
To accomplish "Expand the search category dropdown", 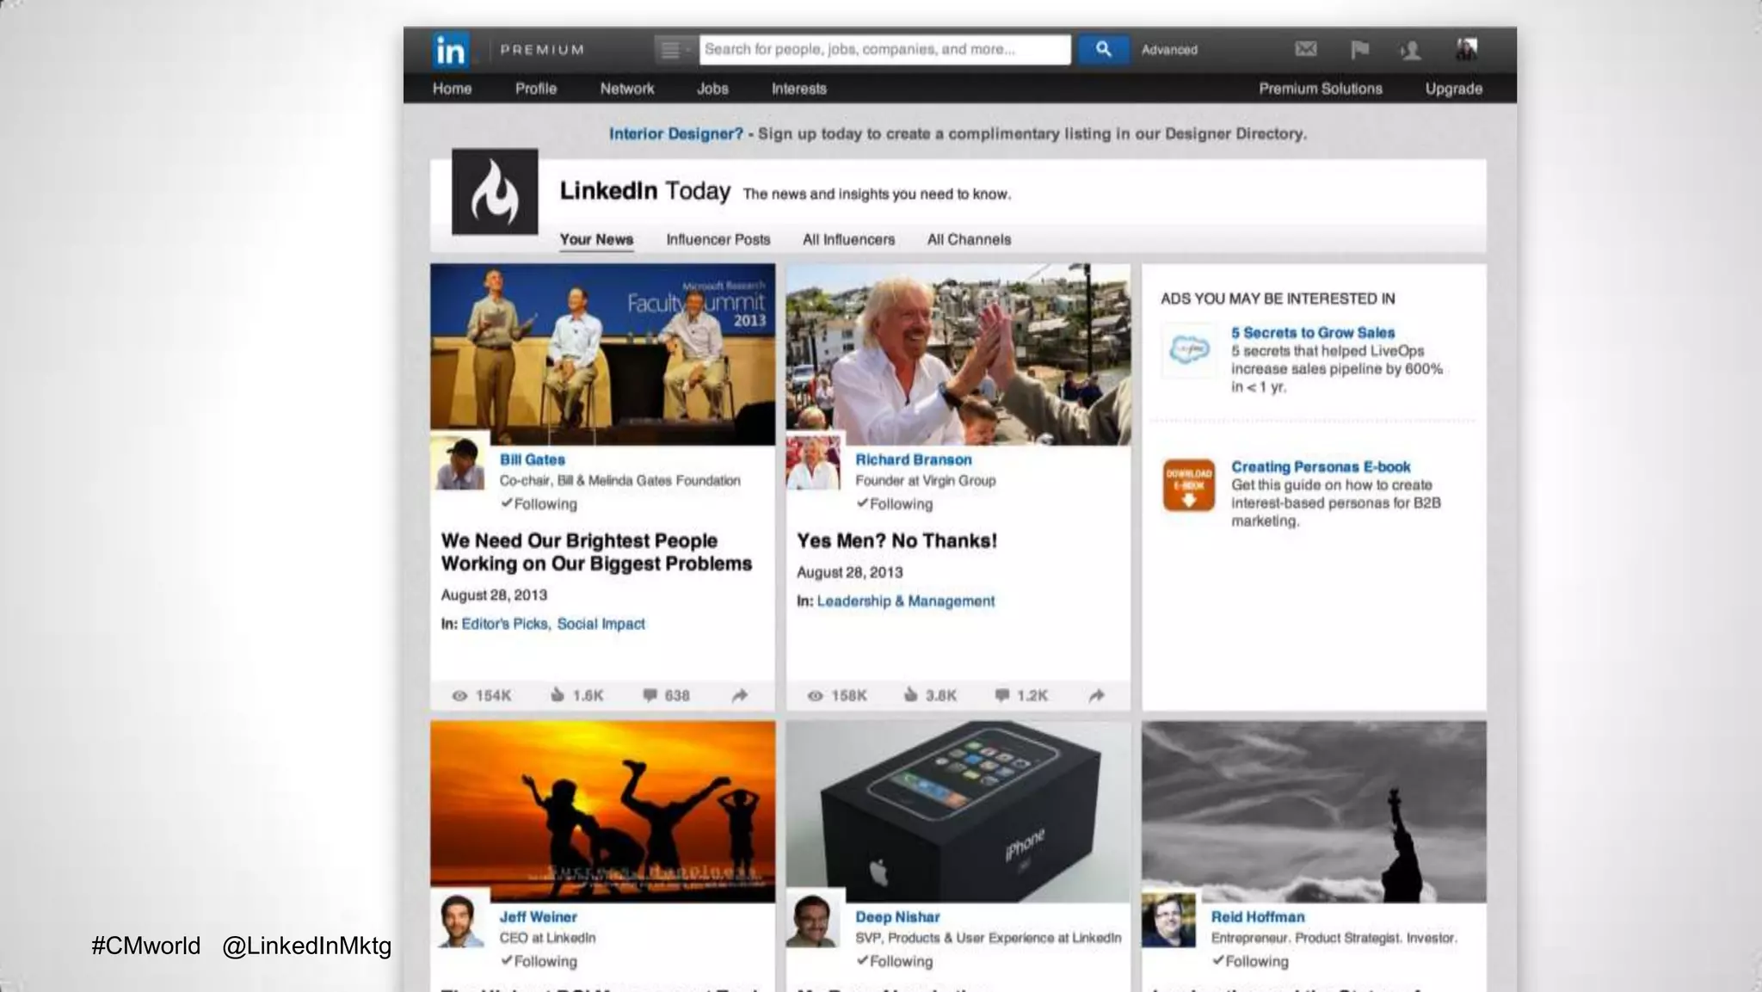I will (675, 50).
